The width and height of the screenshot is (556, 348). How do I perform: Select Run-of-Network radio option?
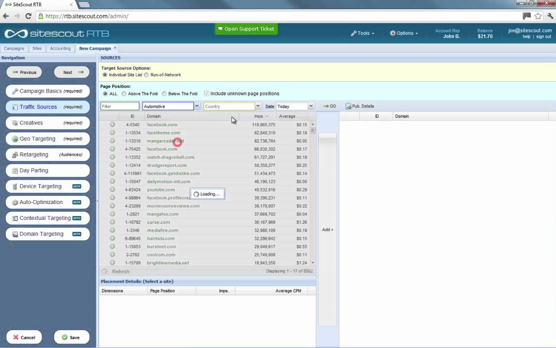[146, 75]
